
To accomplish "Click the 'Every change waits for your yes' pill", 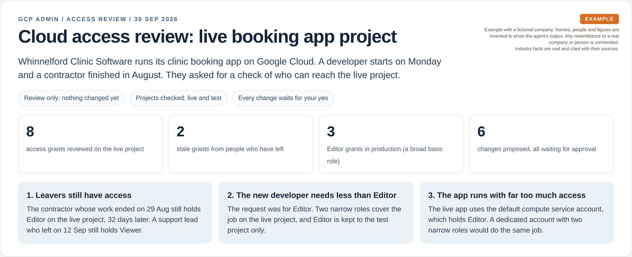I will [x=283, y=98].
